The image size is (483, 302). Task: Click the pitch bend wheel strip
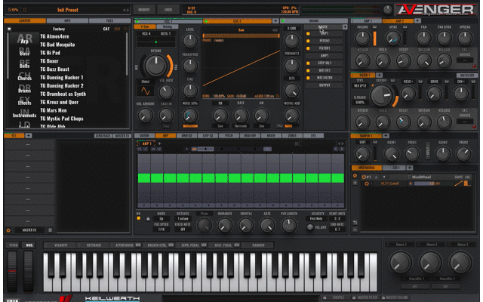pyautogui.click(x=12, y=270)
